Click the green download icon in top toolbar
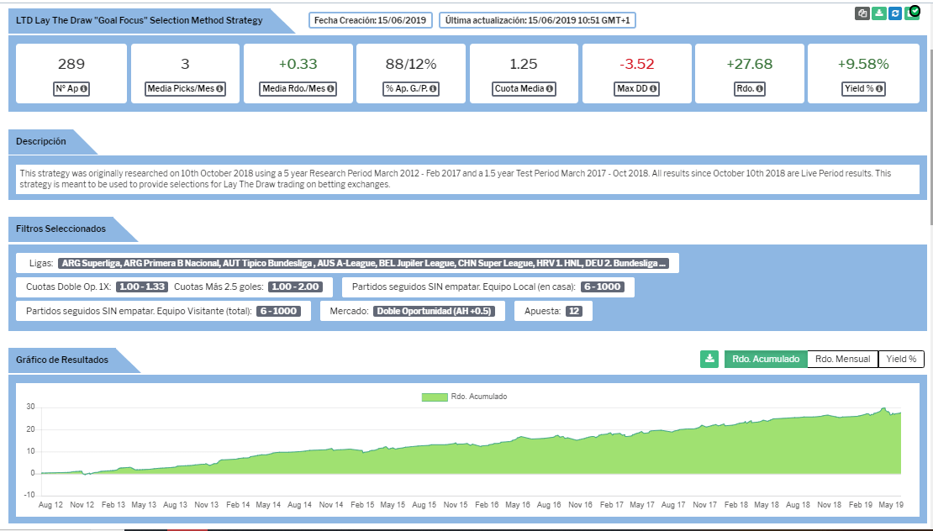The image size is (933, 531). pyautogui.click(x=879, y=13)
